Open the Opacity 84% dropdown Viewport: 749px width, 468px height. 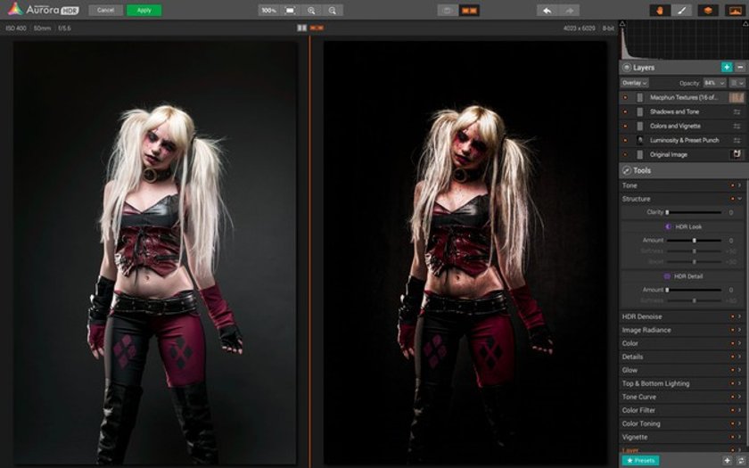tap(714, 83)
